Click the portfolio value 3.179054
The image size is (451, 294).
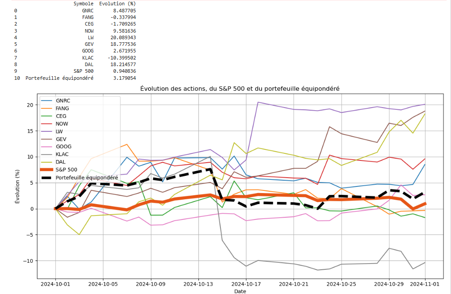click(125, 78)
